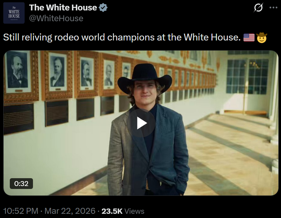Click the Mar 22, 2026 date
The image size is (281, 218).
pos(70,211)
